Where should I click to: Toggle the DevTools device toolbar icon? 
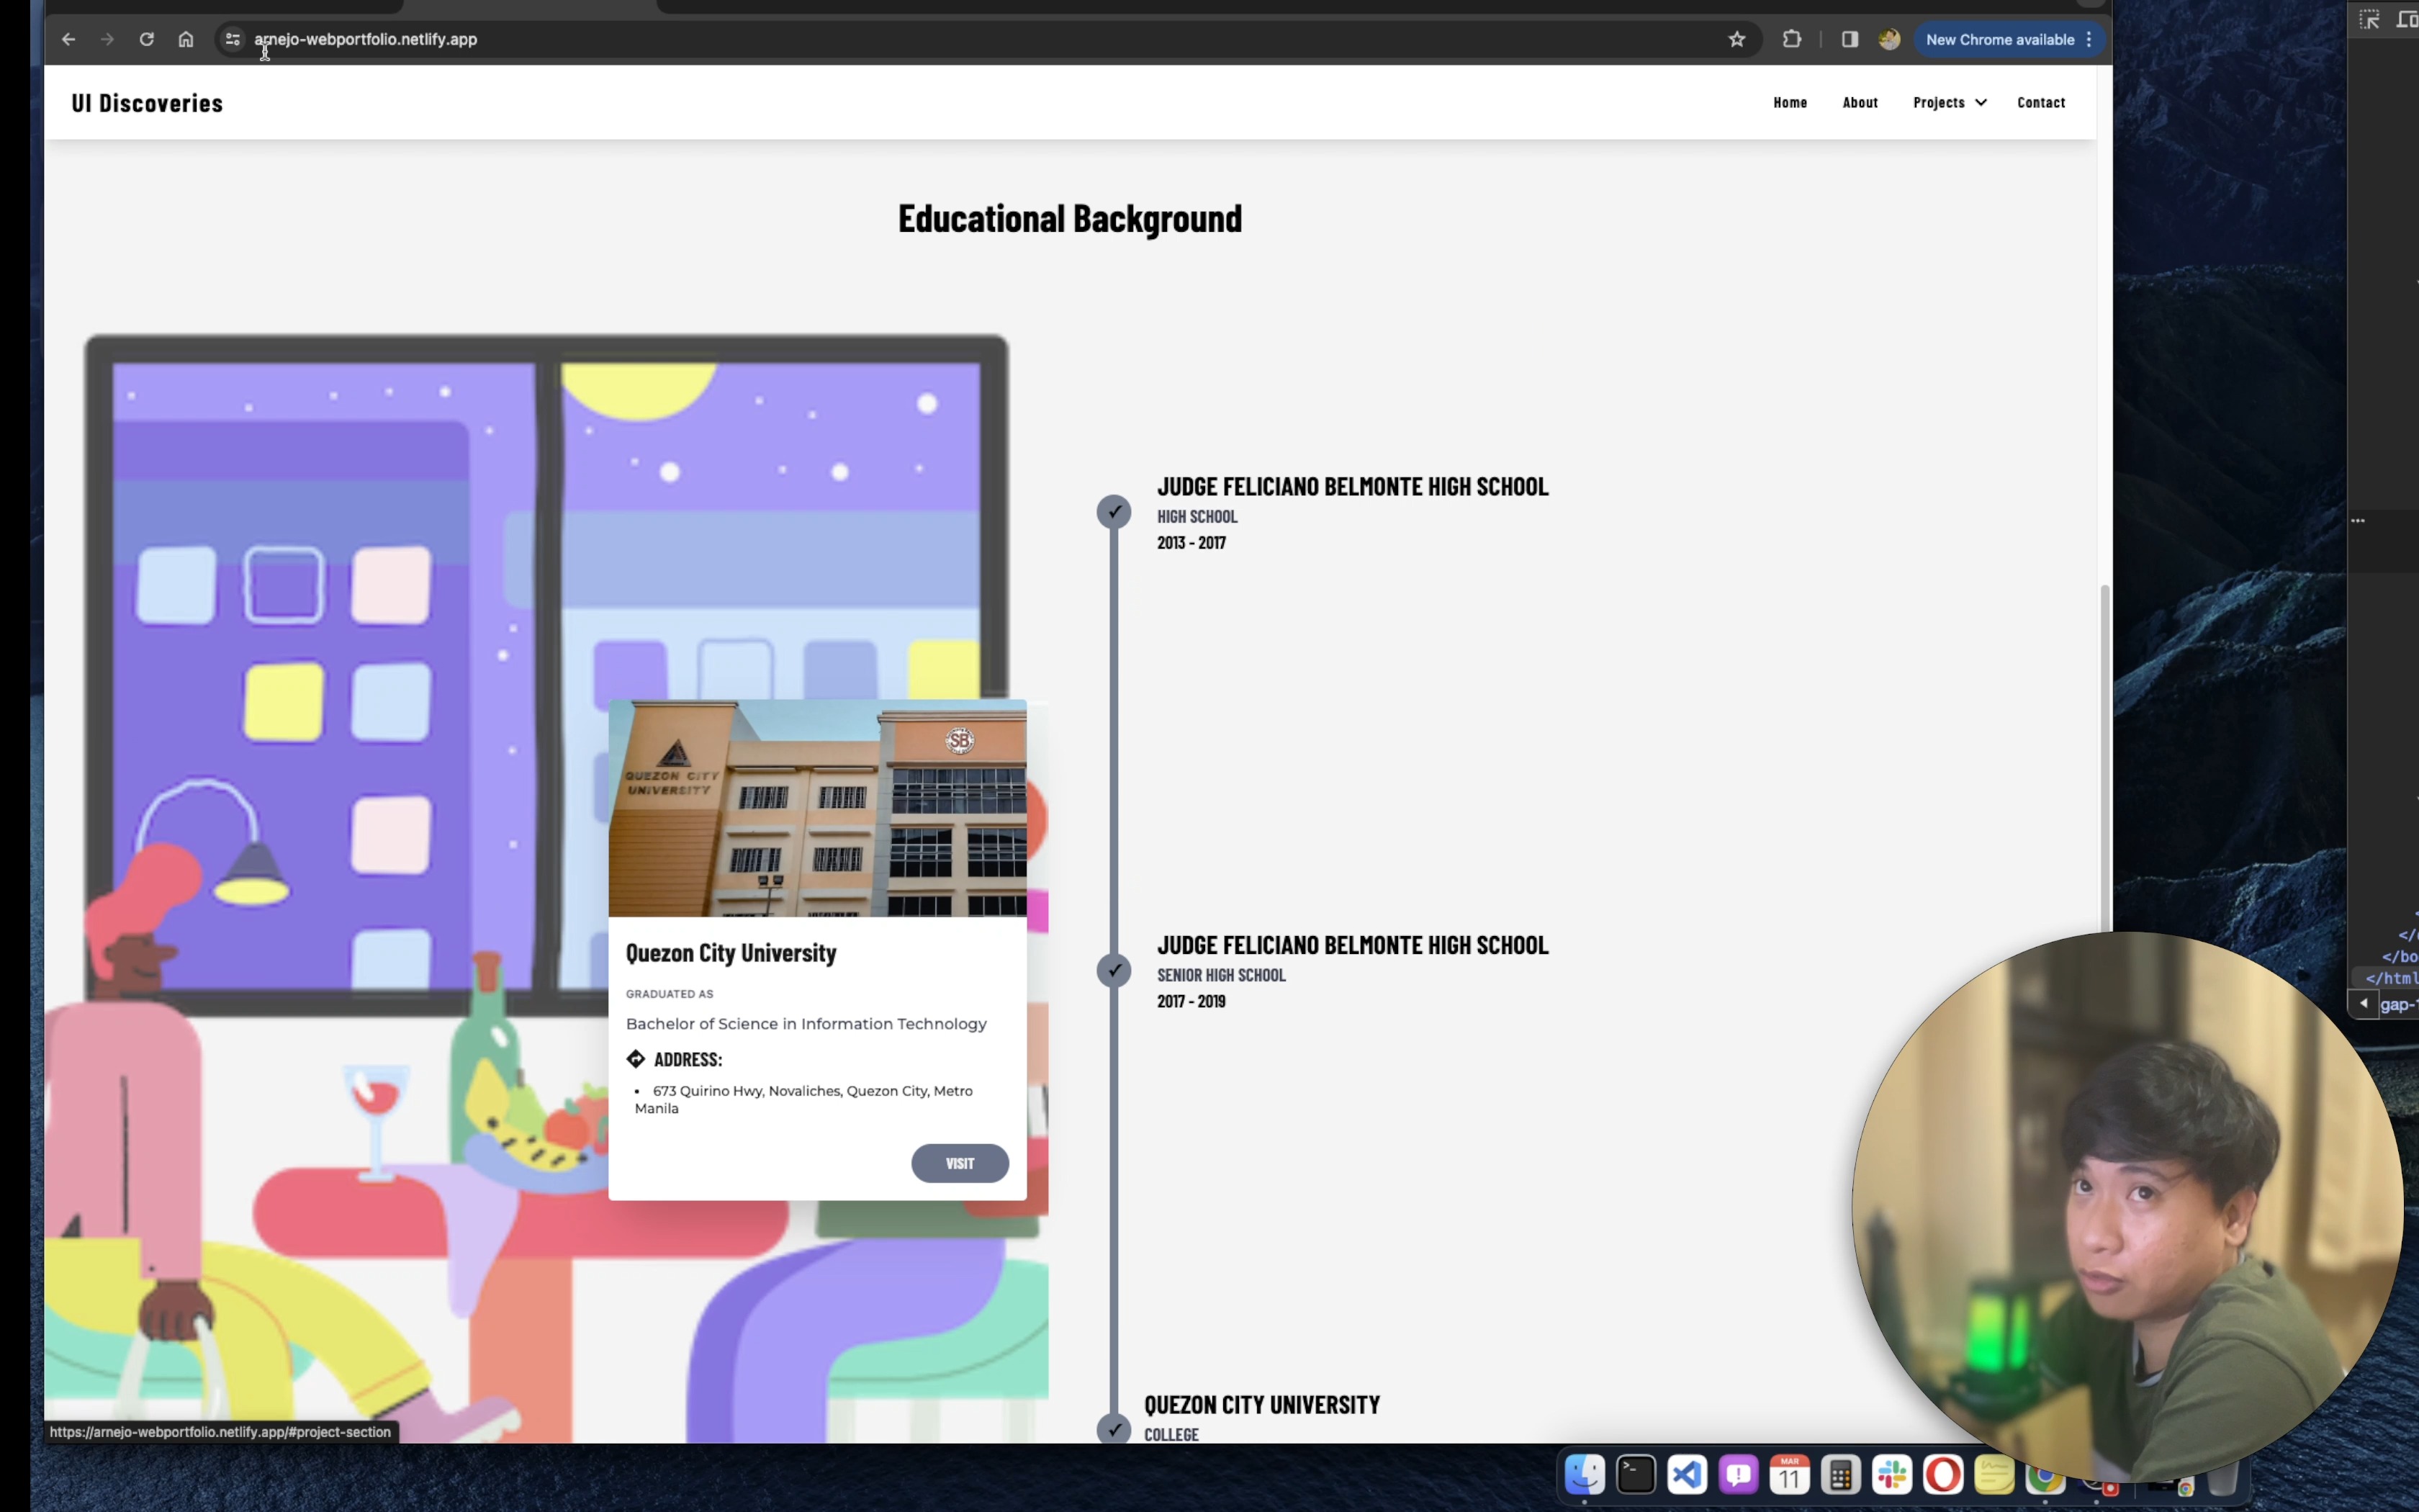click(2407, 20)
